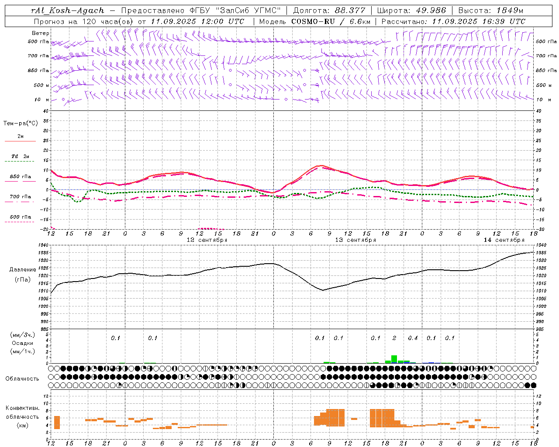Click the 12 сентября date label
Image resolution: width=559 pixels, height=447 pixels.
point(207,240)
